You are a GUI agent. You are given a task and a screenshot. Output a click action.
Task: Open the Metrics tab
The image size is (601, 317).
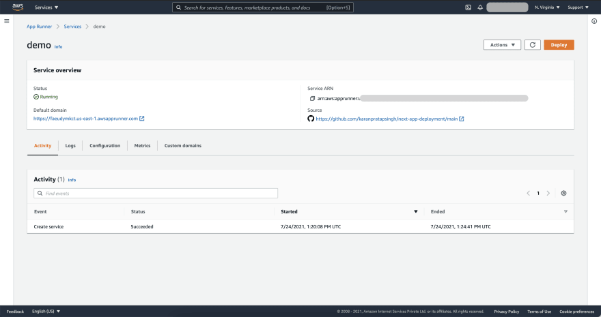[x=142, y=146]
